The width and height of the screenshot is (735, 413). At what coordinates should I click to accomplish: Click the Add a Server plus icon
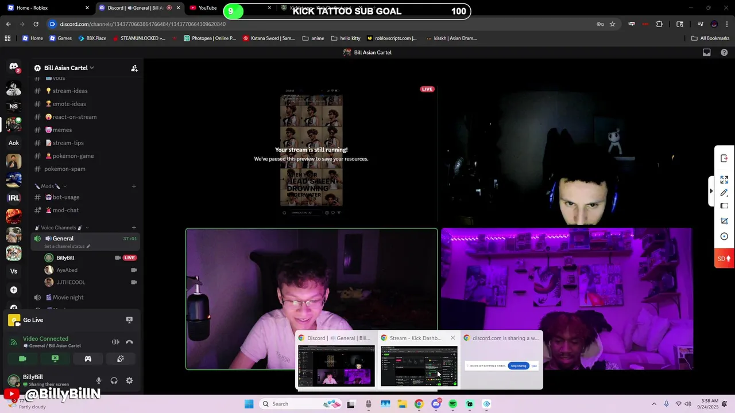tap(14, 290)
